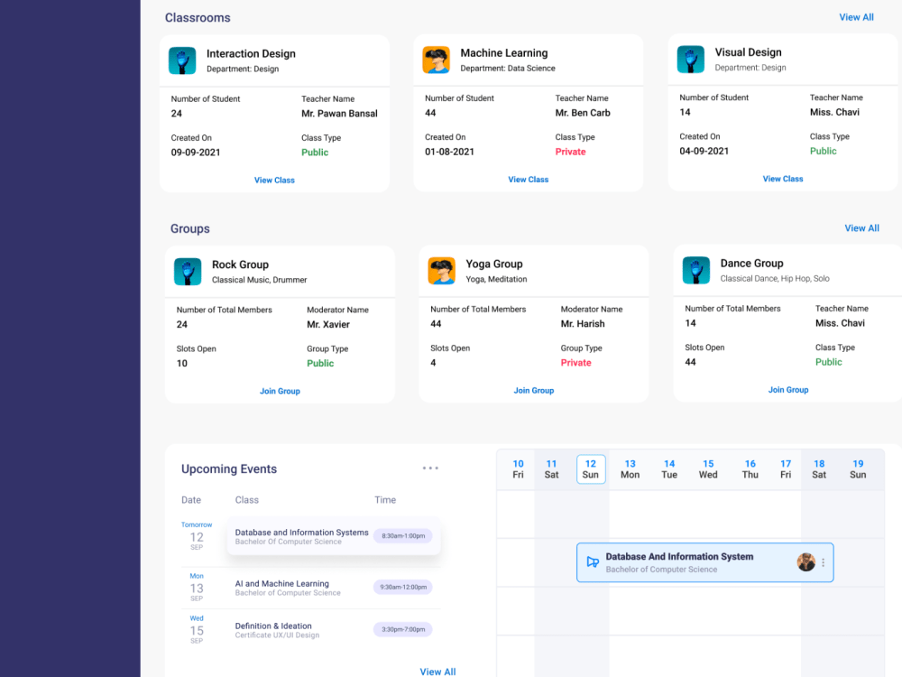Screen dimensions: 902x677
Task: Click the Yoga Group icon
Action: pos(442,271)
